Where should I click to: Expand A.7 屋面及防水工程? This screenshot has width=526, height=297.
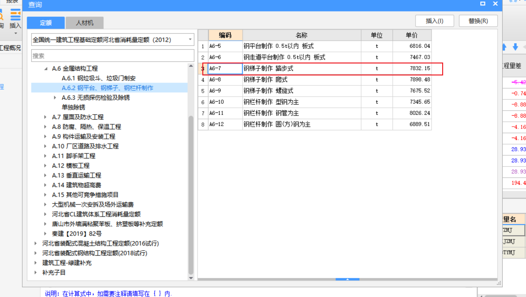pos(45,117)
